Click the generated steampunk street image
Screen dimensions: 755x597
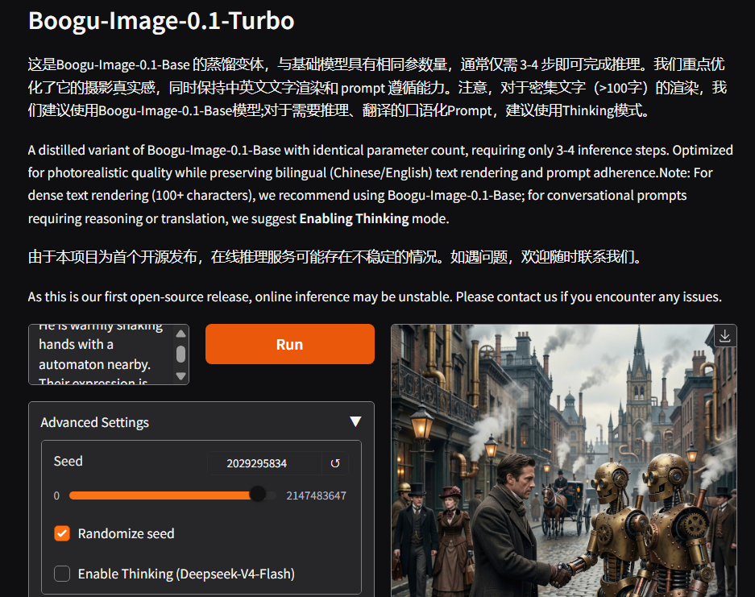click(564, 461)
